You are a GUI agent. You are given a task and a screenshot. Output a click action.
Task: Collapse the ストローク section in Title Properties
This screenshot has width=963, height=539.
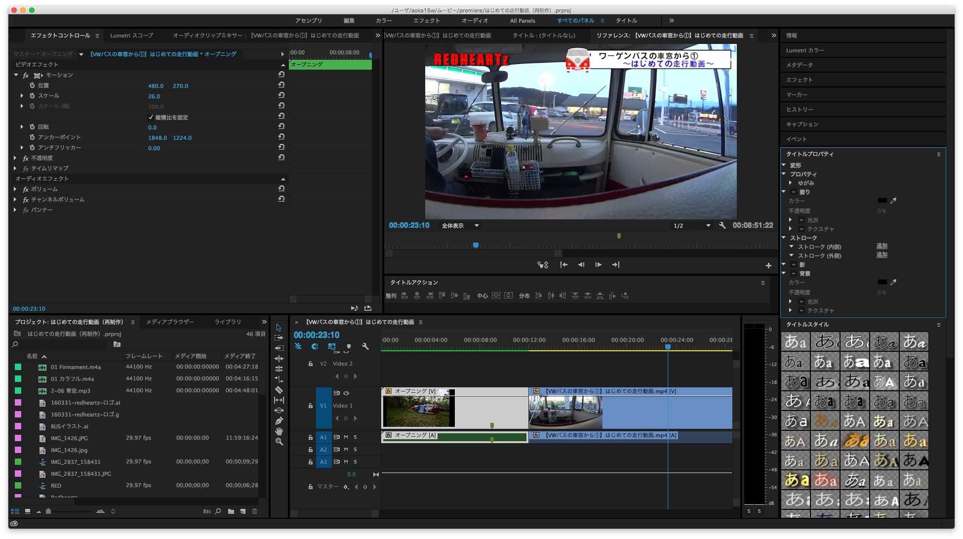(x=784, y=238)
